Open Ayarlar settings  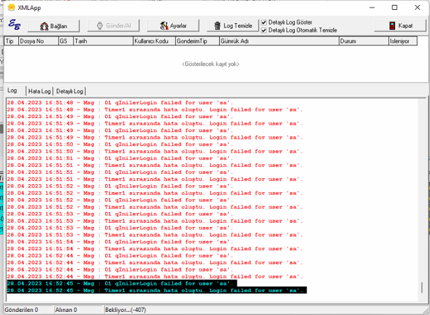(x=173, y=26)
